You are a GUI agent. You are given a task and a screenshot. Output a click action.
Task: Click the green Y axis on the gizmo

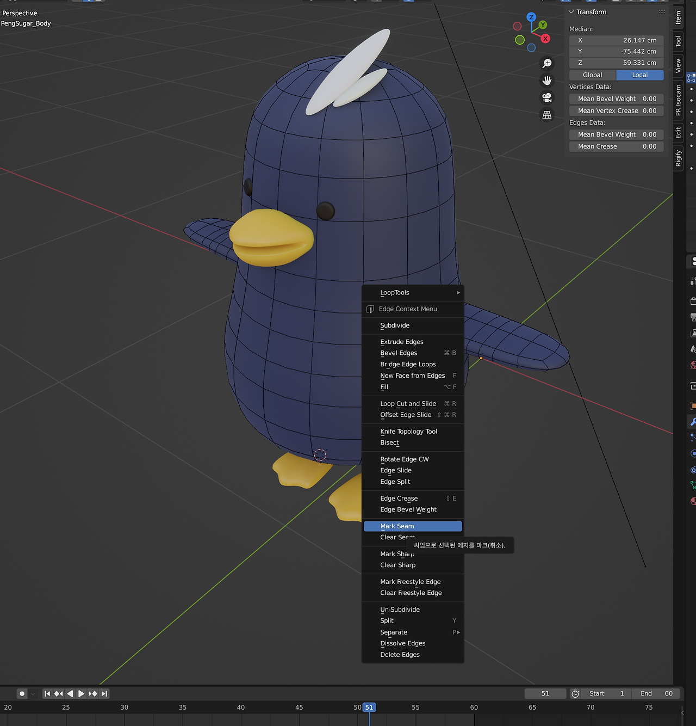coord(543,25)
